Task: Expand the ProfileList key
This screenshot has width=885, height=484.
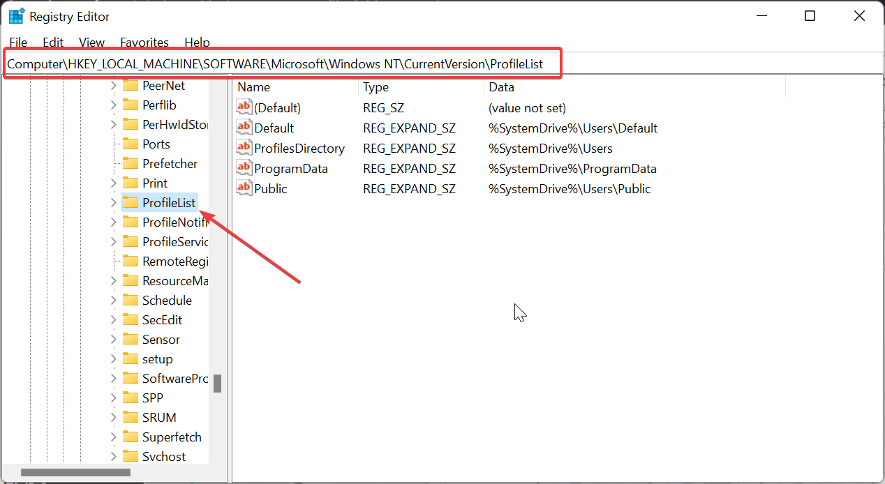Action: pyautogui.click(x=113, y=202)
